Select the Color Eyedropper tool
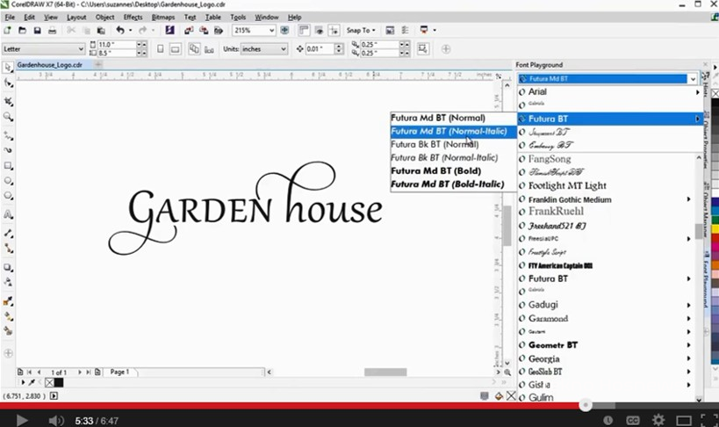The width and height of the screenshot is (719, 427). tap(8, 301)
